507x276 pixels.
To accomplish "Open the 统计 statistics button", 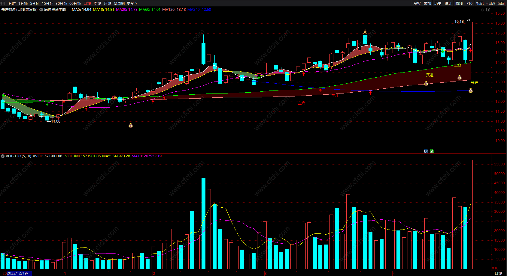I will pyautogui.click(x=448, y=4).
